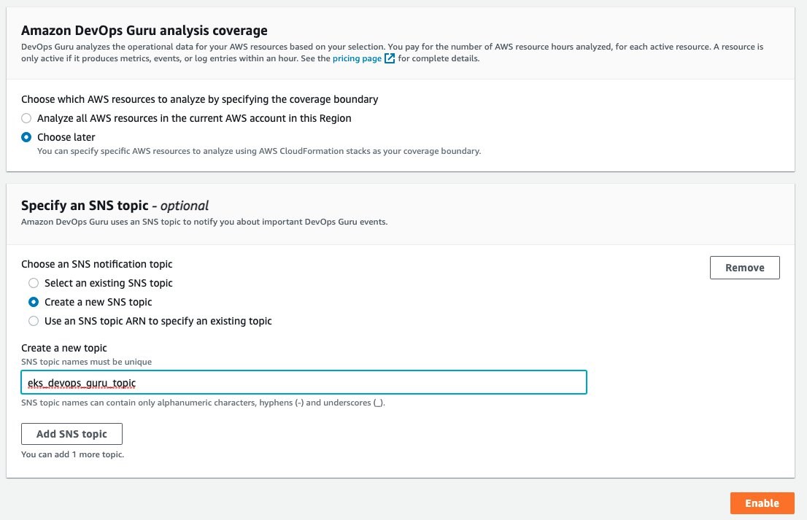Open the pricing page link
The width and height of the screenshot is (807, 520).
point(357,58)
